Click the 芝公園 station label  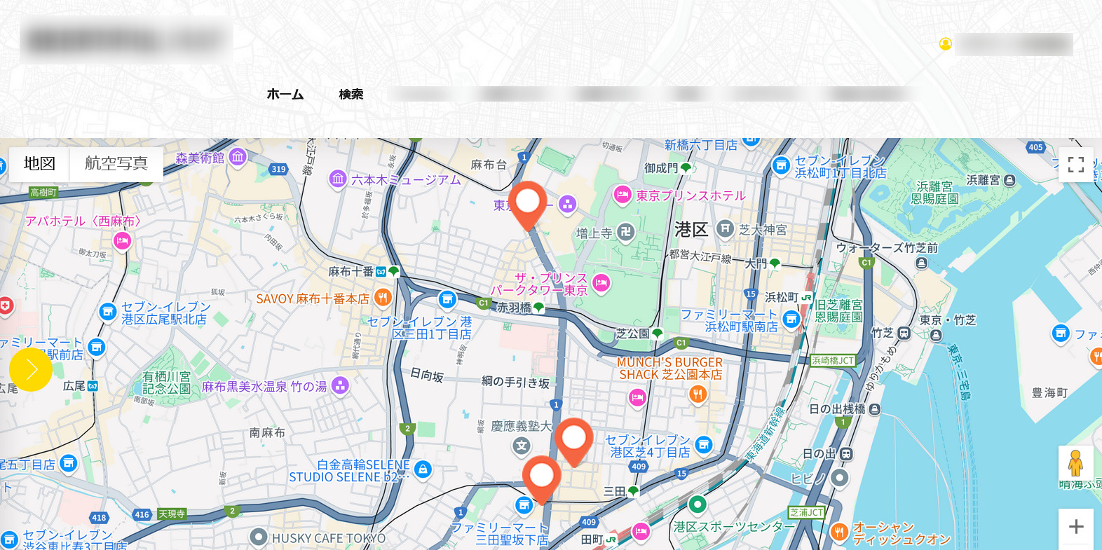[632, 334]
